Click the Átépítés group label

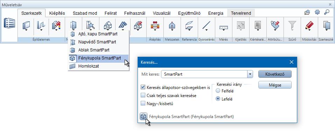click(x=155, y=40)
